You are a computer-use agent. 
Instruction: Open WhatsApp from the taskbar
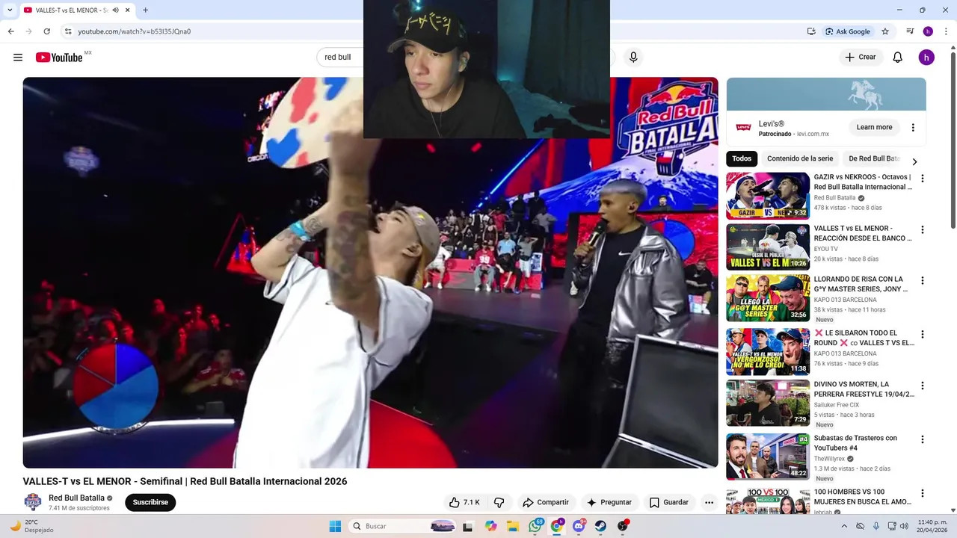pyautogui.click(x=535, y=526)
